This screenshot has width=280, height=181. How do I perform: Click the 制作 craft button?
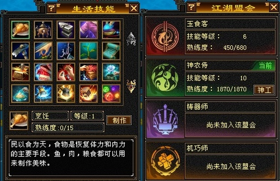coord(119,120)
